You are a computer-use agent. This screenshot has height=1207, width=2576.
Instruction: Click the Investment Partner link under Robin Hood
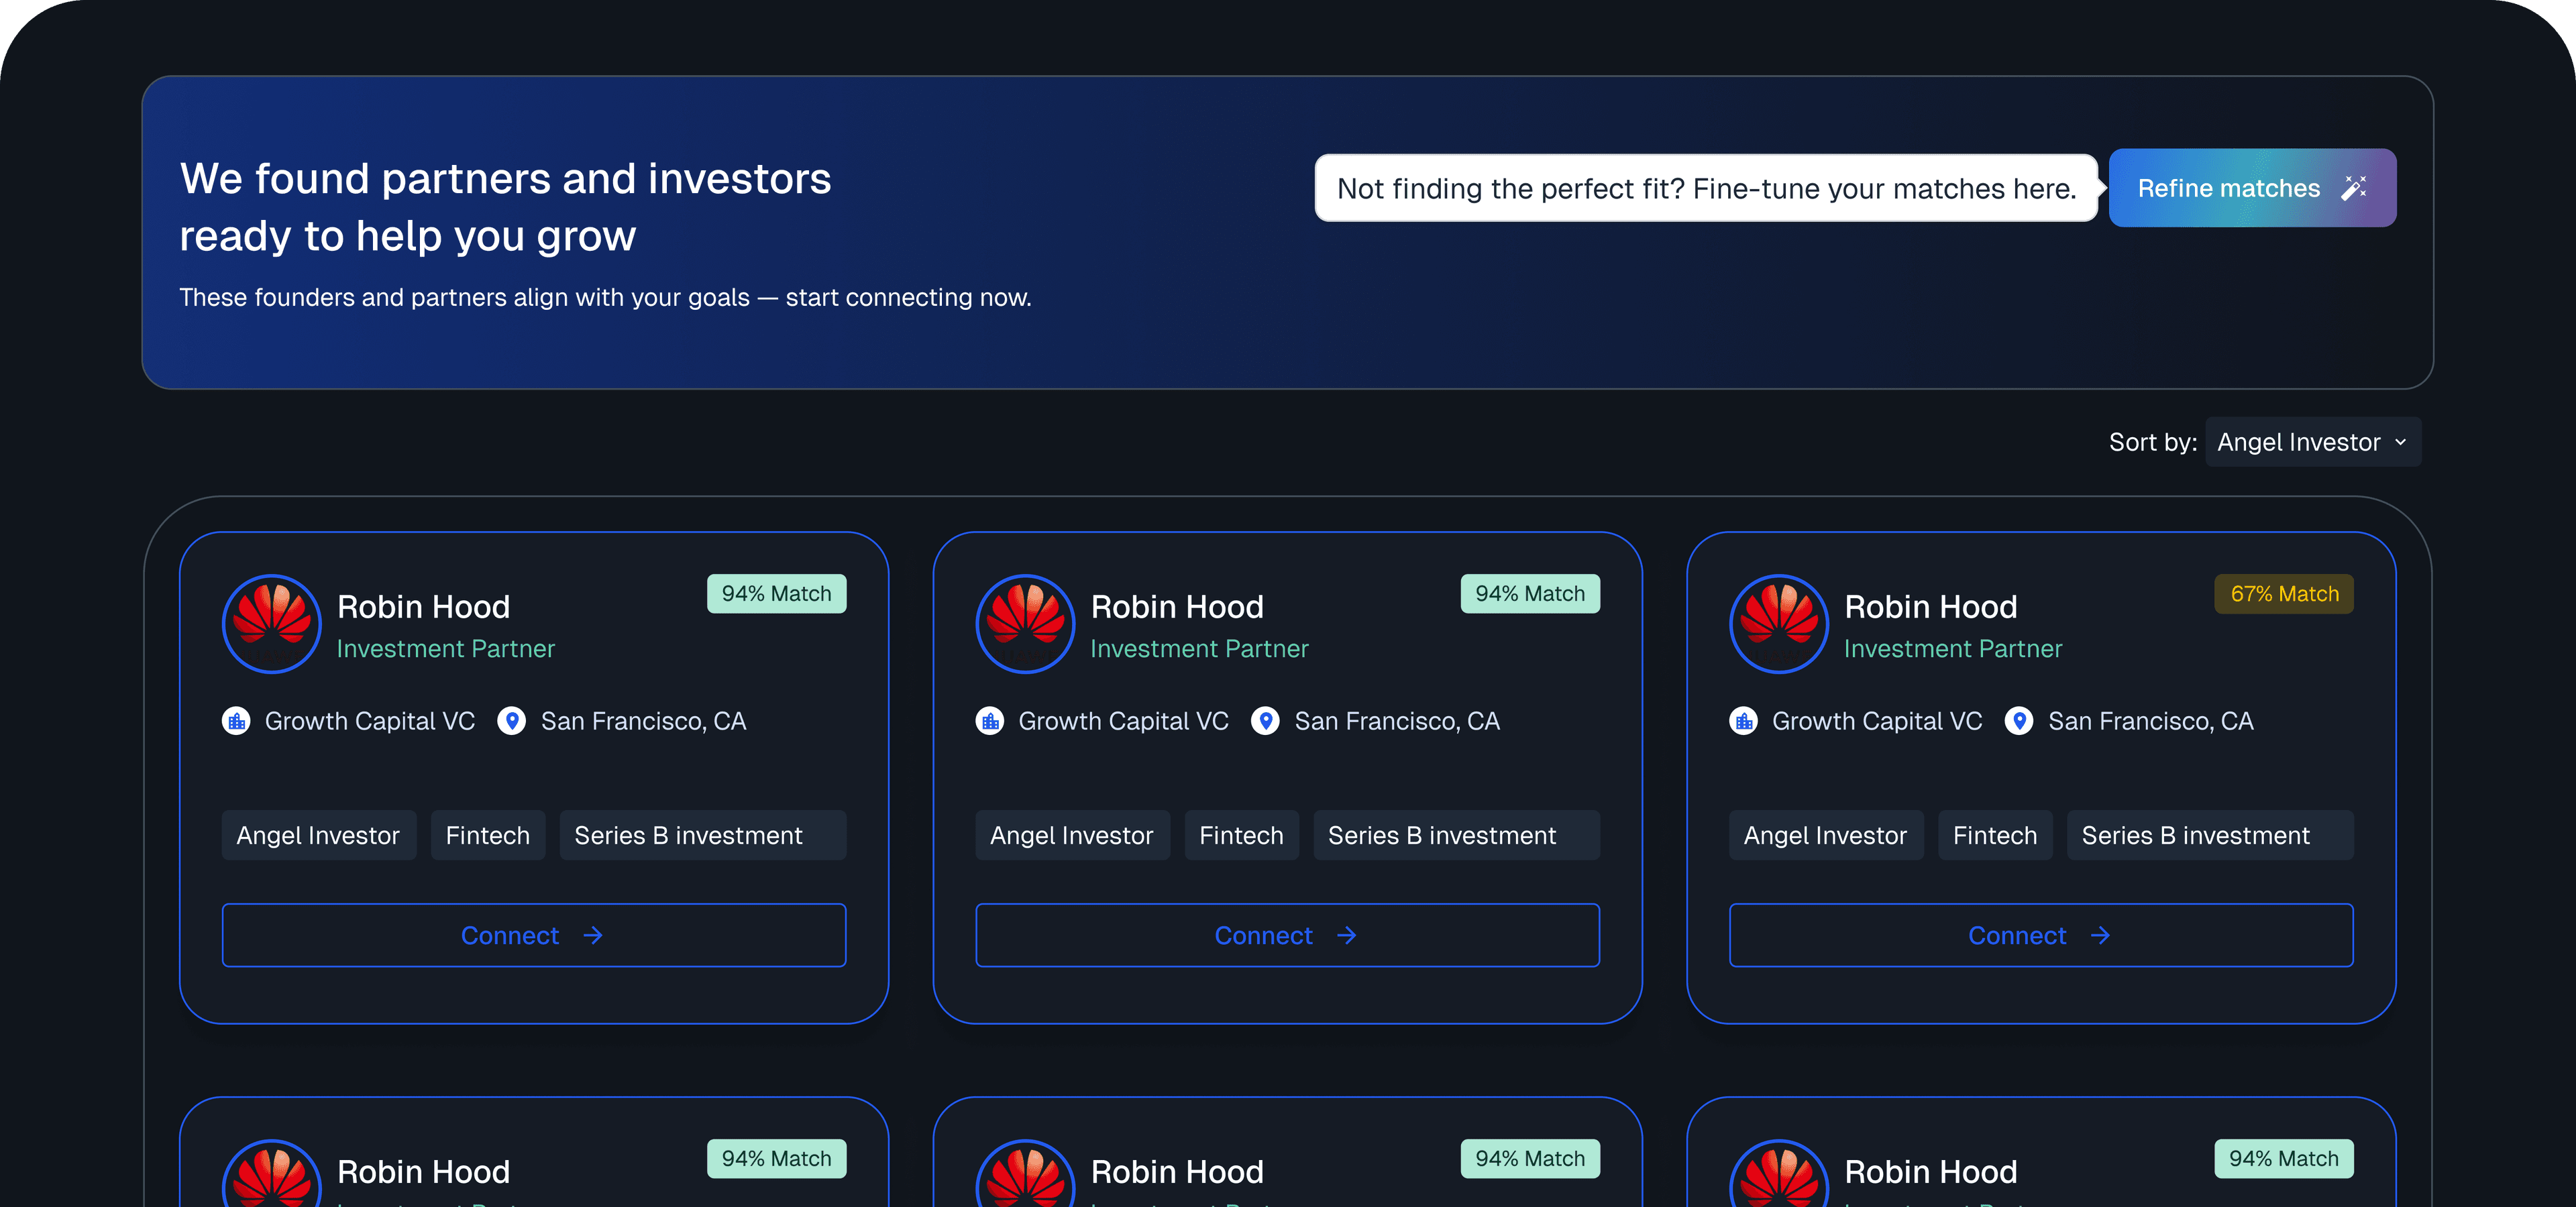click(x=445, y=648)
